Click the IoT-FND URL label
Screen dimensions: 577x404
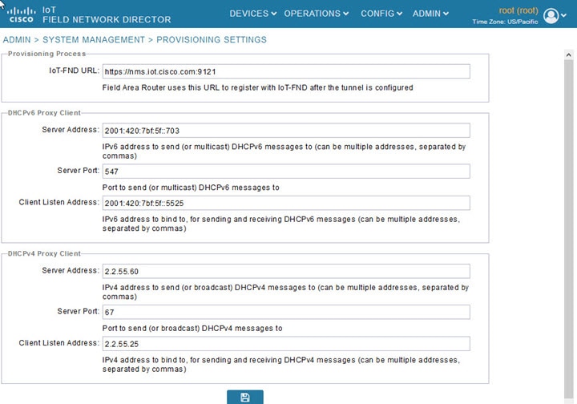click(x=74, y=71)
